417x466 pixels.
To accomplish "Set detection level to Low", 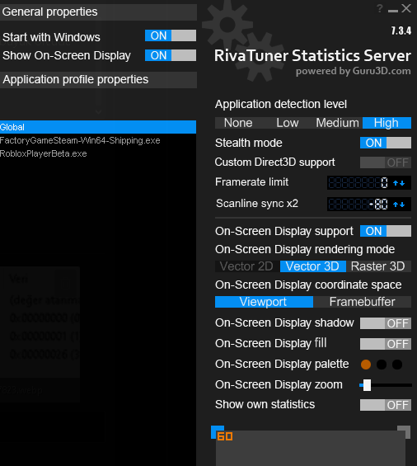I will [x=288, y=123].
